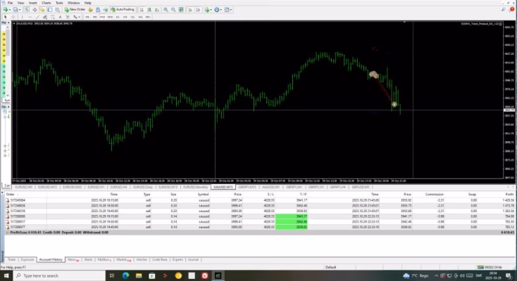Zoom out on the chart
The image size is (517, 281).
[x=173, y=10]
